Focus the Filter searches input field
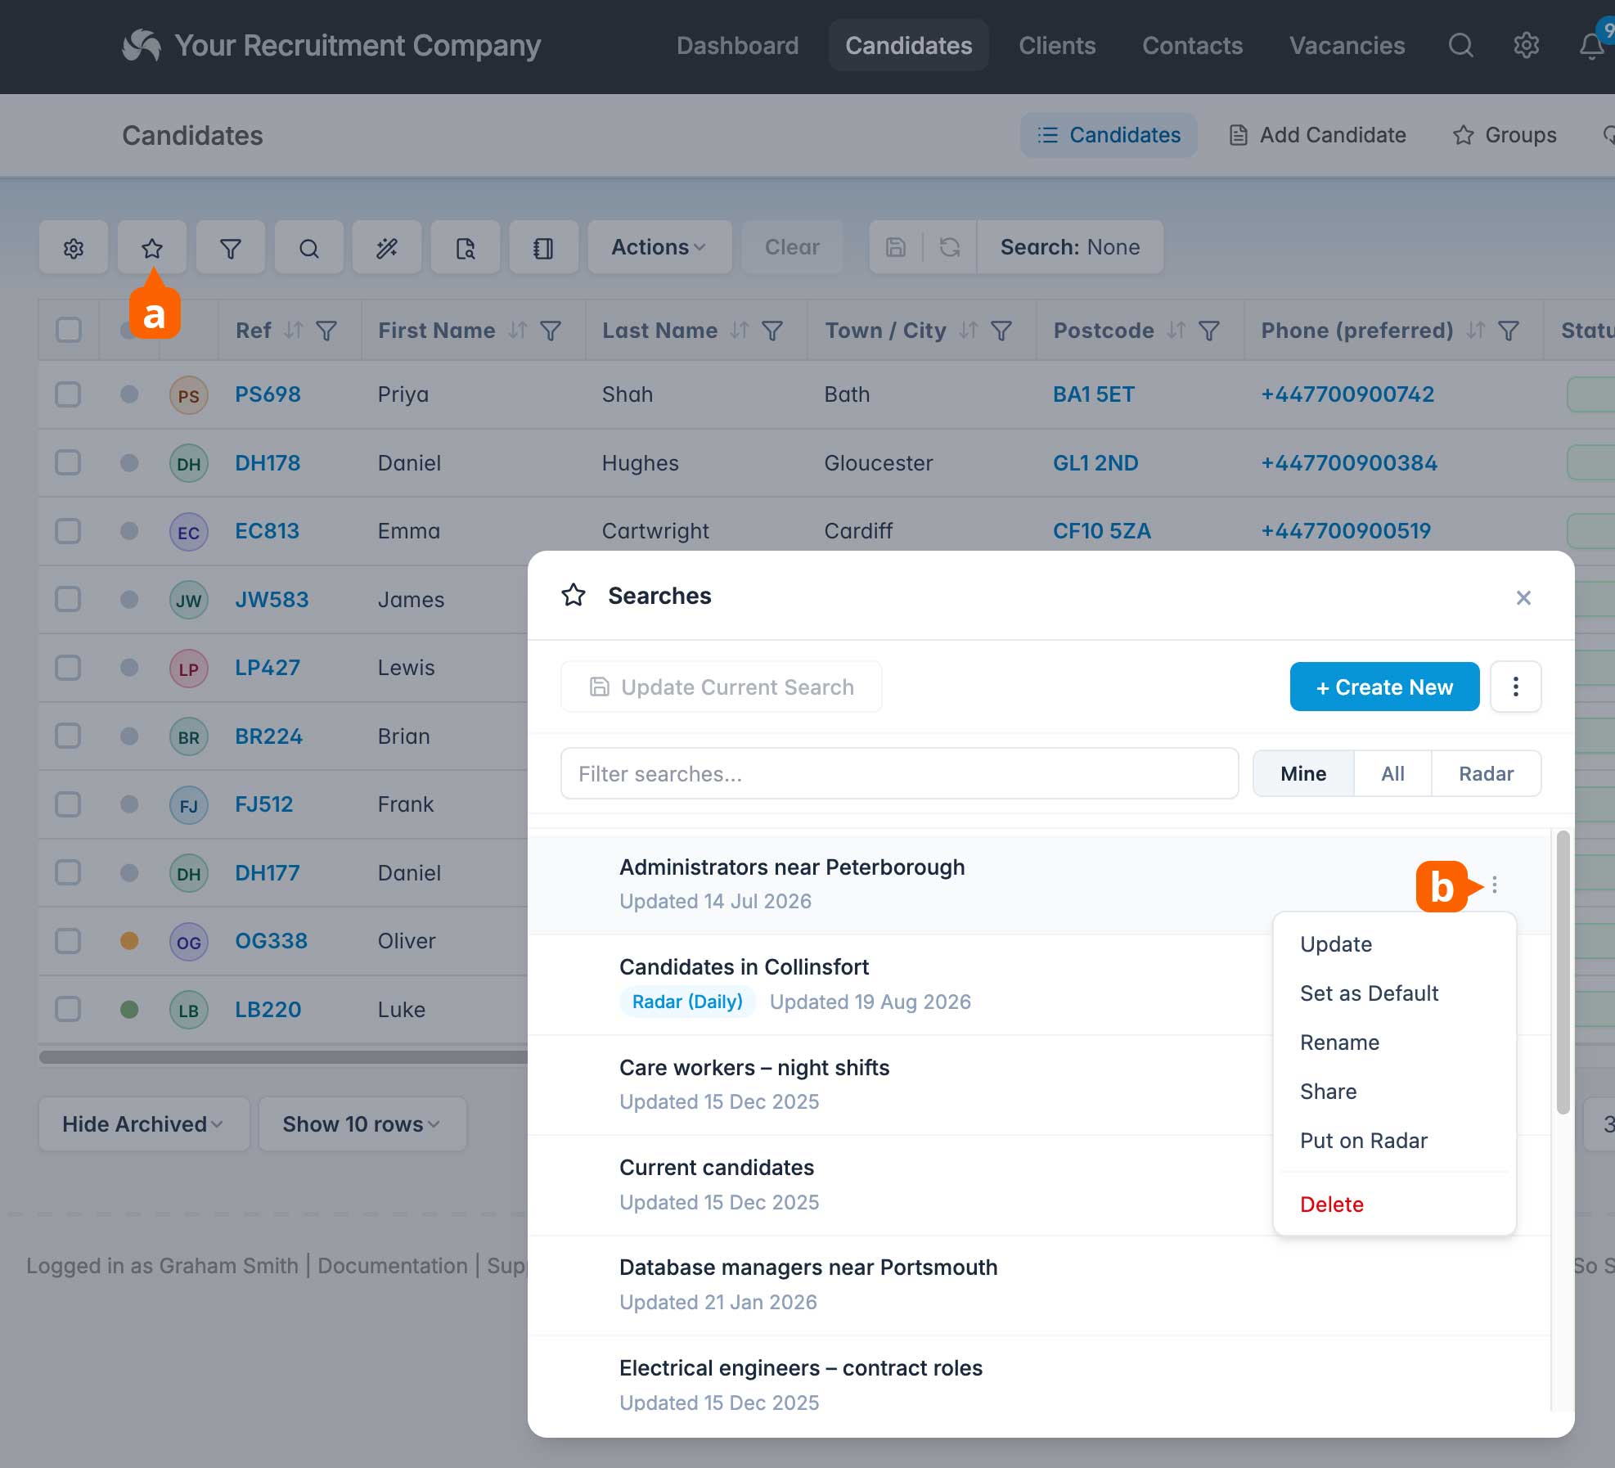1615x1468 pixels. (x=899, y=773)
